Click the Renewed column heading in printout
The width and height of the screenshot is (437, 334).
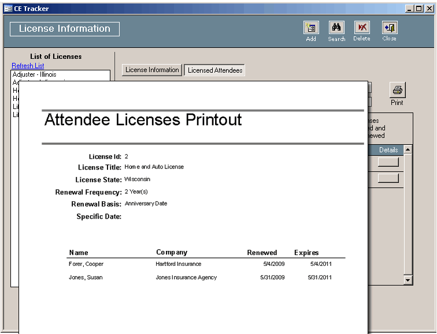(262, 253)
